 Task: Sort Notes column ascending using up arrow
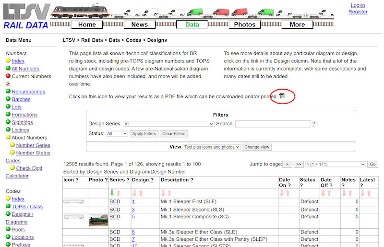tap(350, 193)
